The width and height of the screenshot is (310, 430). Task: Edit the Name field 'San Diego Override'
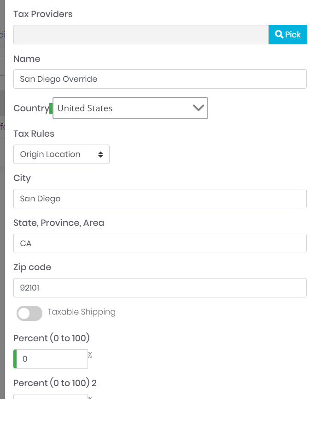[160, 79]
